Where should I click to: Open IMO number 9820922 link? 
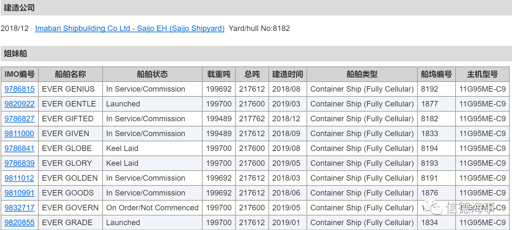coord(19,104)
